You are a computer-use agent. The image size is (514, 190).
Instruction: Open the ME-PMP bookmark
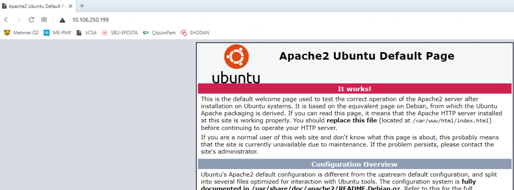coord(58,33)
